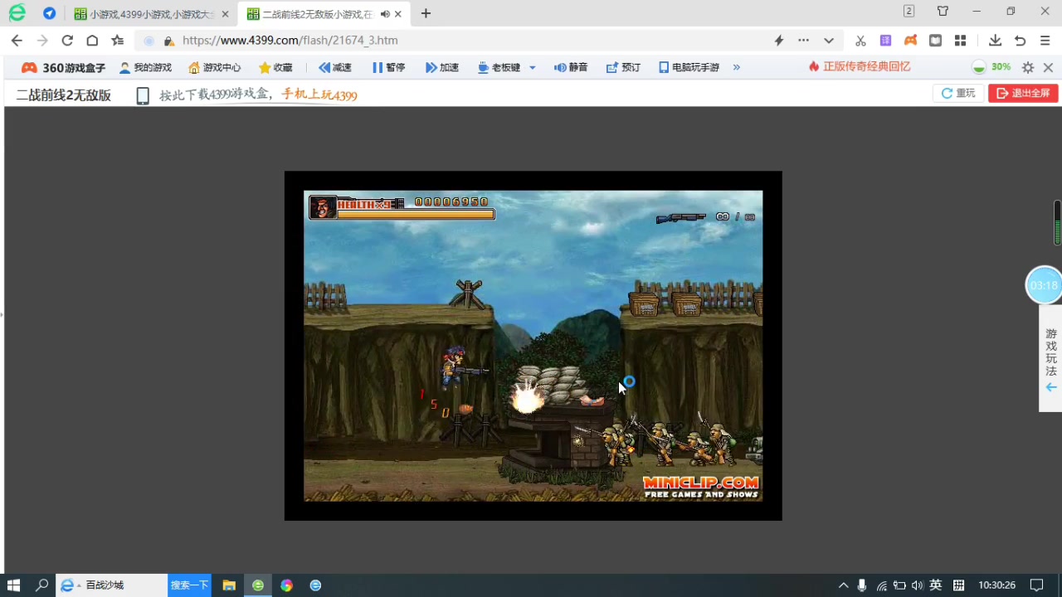View site security lock info
This screenshot has width=1062, height=597.
[169, 41]
